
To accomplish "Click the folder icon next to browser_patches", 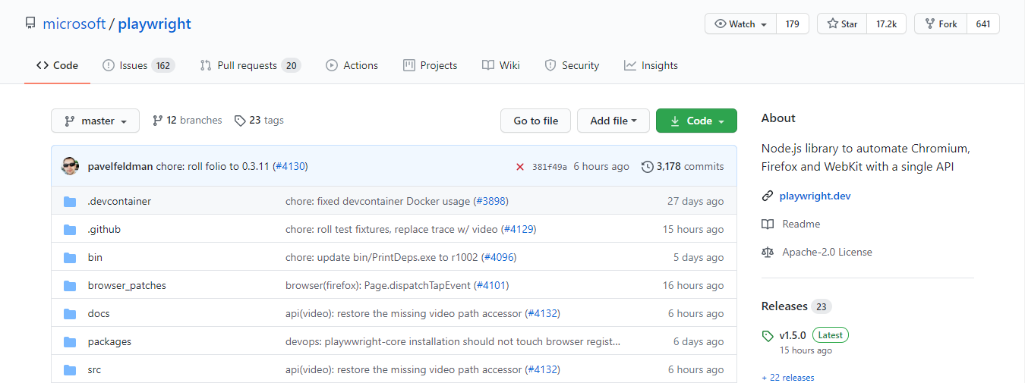I will coord(71,286).
